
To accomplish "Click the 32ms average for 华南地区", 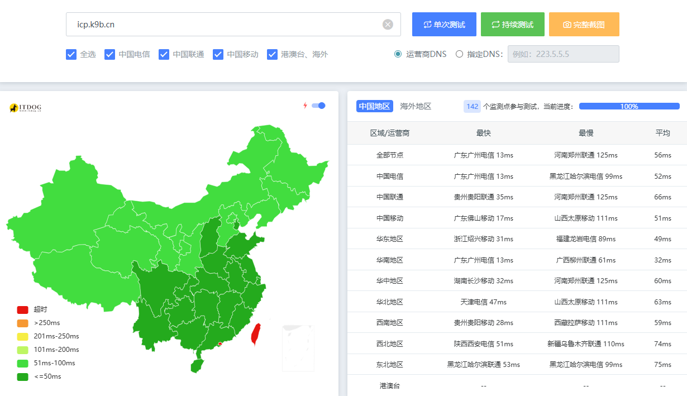I will click(x=662, y=260).
